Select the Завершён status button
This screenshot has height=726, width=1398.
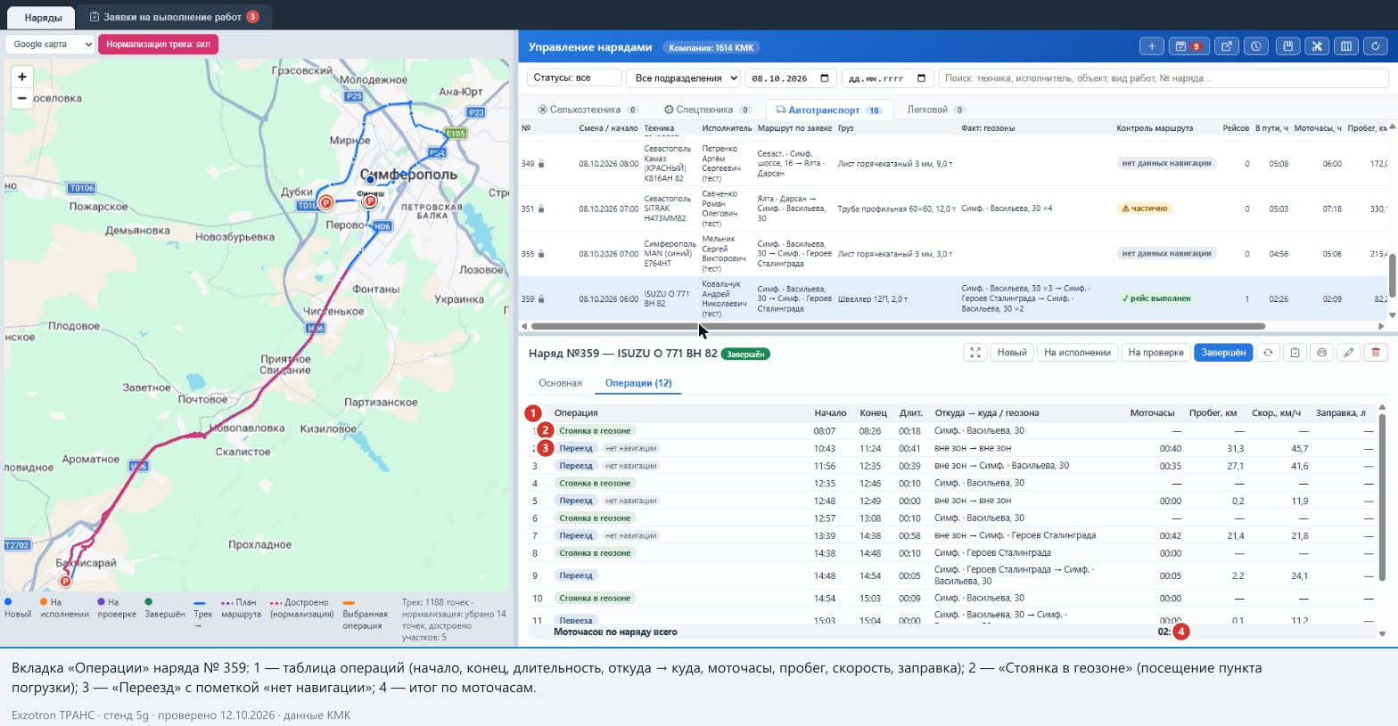pyautogui.click(x=1223, y=353)
